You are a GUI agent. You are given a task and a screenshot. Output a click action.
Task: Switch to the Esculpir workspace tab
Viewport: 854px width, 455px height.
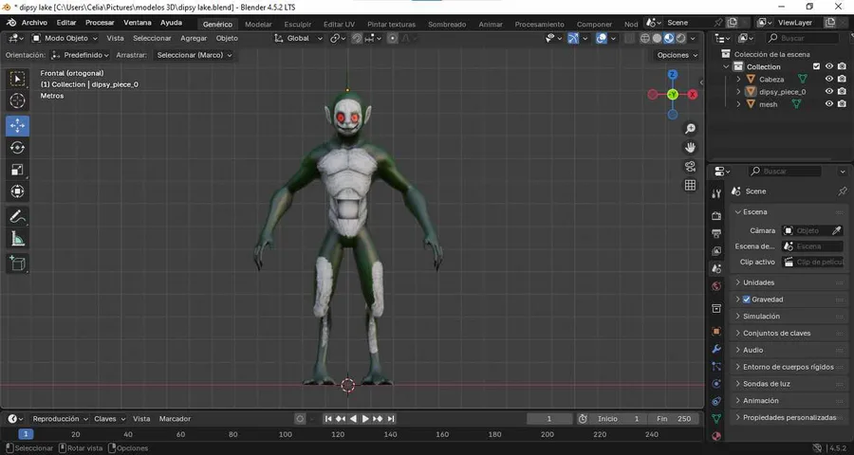coord(298,24)
